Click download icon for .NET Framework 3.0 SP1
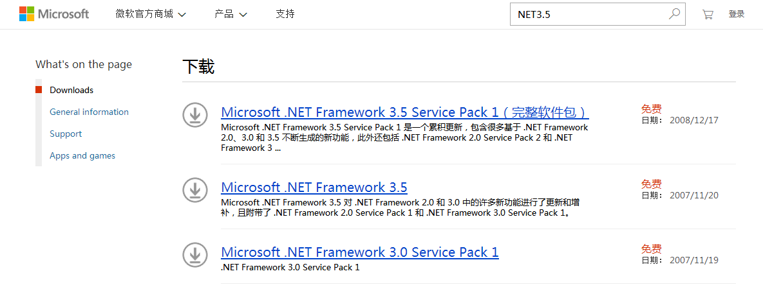This screenshot has height=287, width=763. click(x=194, y=254)
